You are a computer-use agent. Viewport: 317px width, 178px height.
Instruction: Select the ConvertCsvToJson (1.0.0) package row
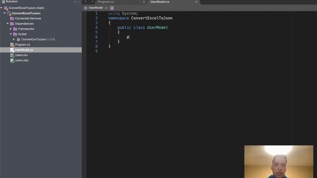(38, 40)
